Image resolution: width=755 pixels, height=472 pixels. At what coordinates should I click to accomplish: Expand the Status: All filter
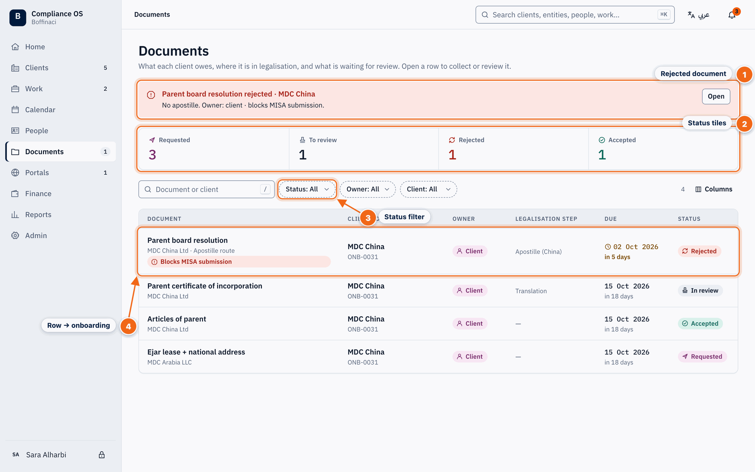coord(307,189)
